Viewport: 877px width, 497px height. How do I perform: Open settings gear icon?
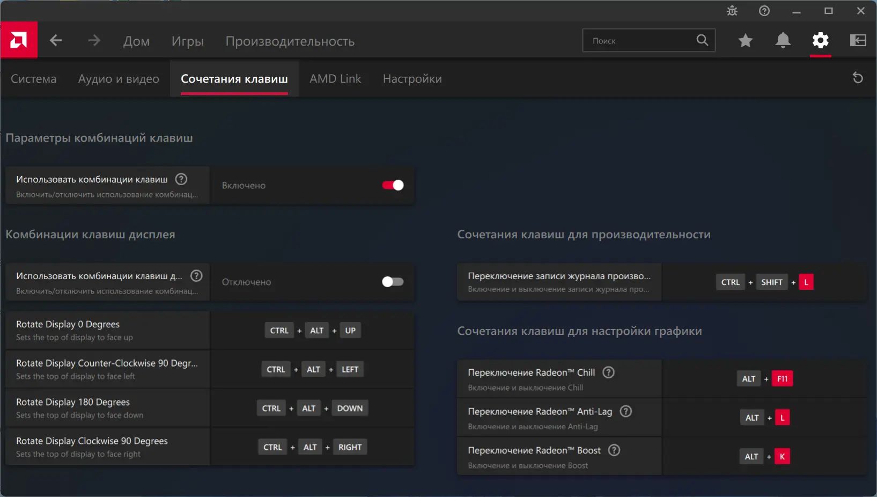(821, 40)
